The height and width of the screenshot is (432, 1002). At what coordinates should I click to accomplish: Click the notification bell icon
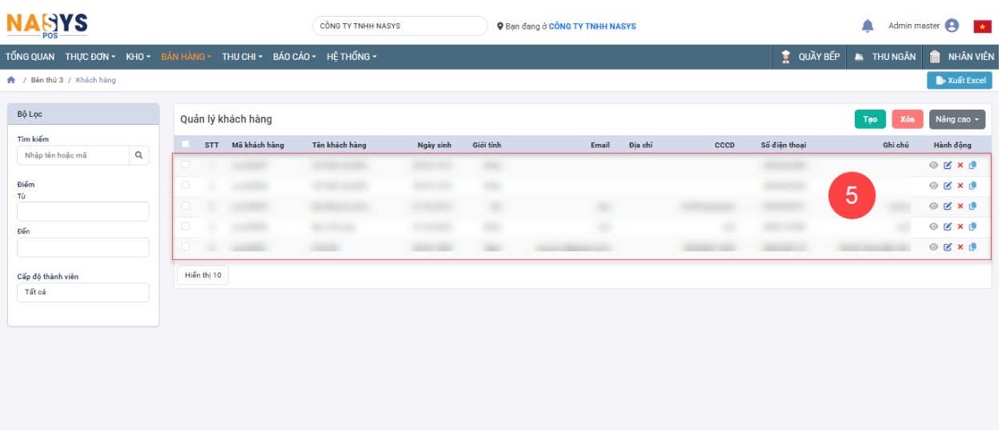tap(868, 26)
